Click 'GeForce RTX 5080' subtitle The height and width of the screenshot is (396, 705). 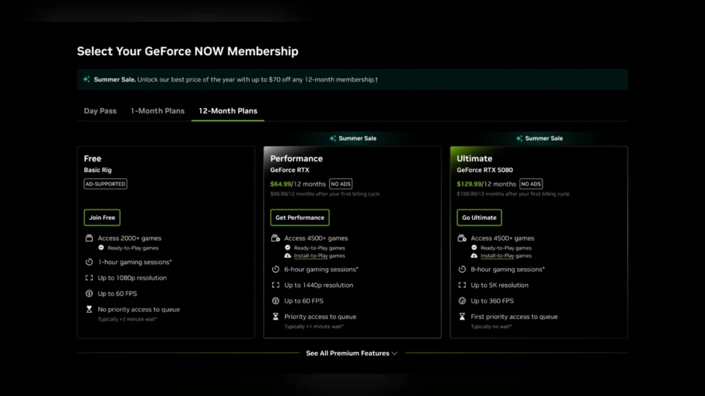pyautogui.click(x=485, y=170)
